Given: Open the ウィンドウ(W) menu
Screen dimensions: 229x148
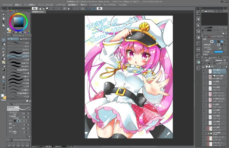Looking at the screenshot, I should point(109,5).
